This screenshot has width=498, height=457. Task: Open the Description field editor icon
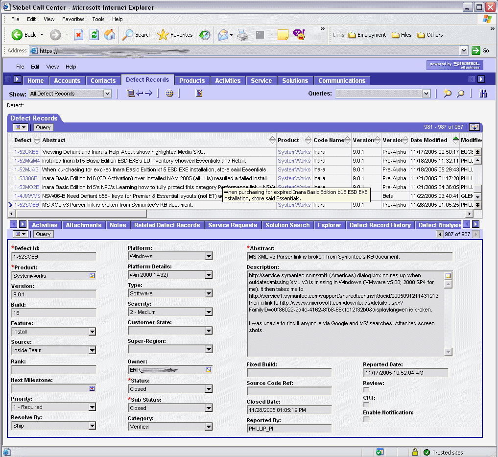[x=448, y=276]
